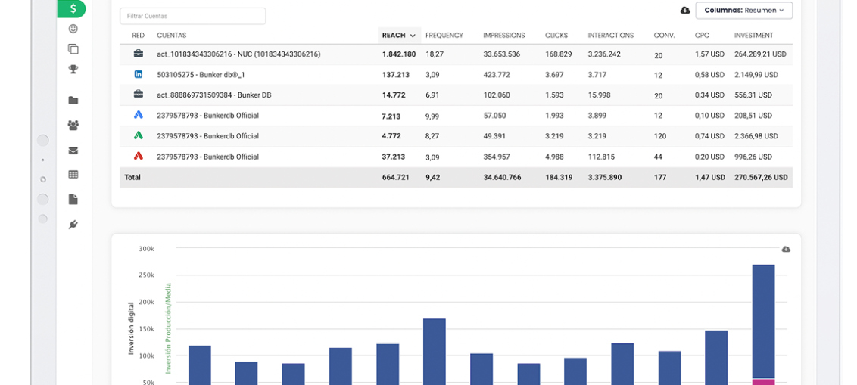Click clicks value 168.829
The width and height of the screenshot is (857, 385).
[x=559, y=54]
